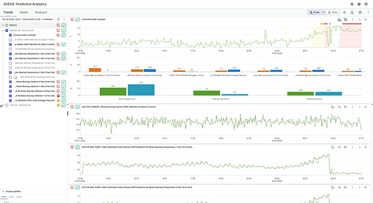Open settings gear in top header
This screenshot has height=203, width=373.
pos(352,4)
